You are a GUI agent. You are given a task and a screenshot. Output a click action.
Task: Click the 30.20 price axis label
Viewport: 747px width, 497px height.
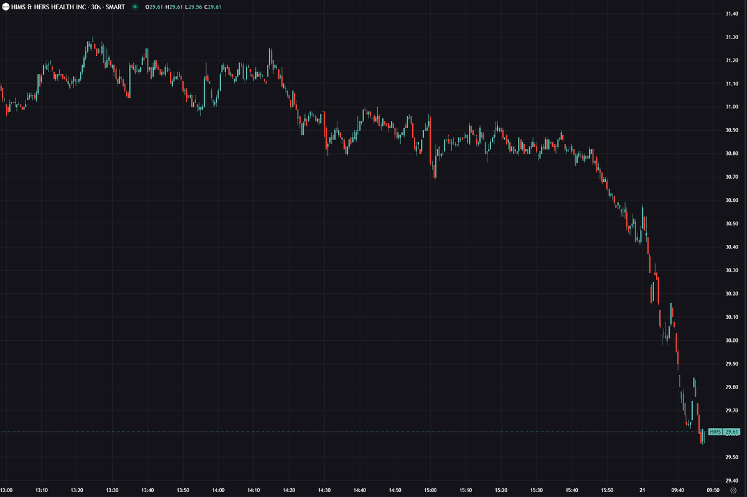[x=731, y=294]
